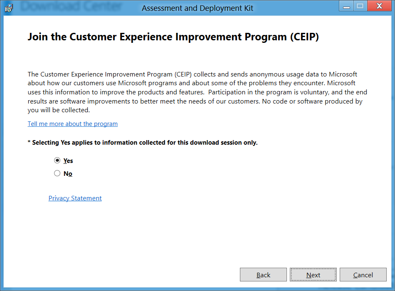This screenshot has width=395, height=291.
Task: Click the greyed-out maximize button
Action: [360, 6]
